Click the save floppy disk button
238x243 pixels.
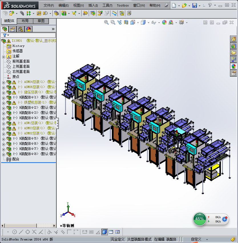tap(195, 5)
